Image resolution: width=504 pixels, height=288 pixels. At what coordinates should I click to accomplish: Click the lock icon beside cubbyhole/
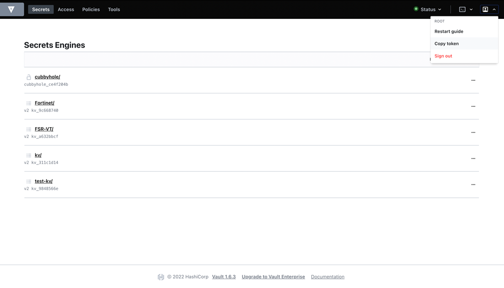29,77
